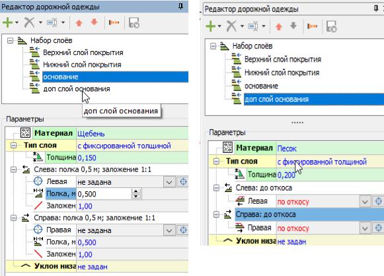384x276 pixels.
Task: Collapse 'Справа: полка 0,5 м' group
Action: tap(13, 218)
